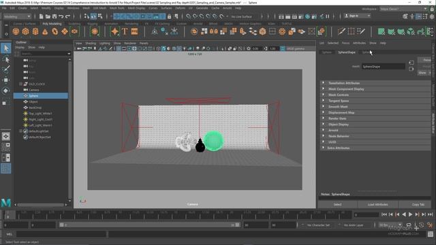
Task: Click the lock selection padlock icon
Action: (x=169, y=16)
